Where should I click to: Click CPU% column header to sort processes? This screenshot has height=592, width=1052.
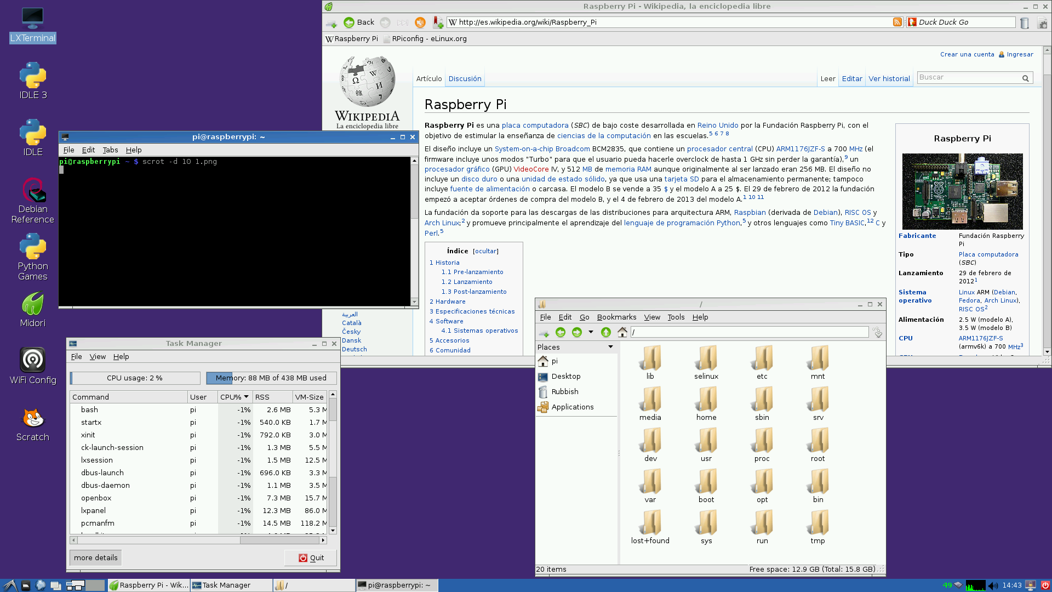point(233,397)
